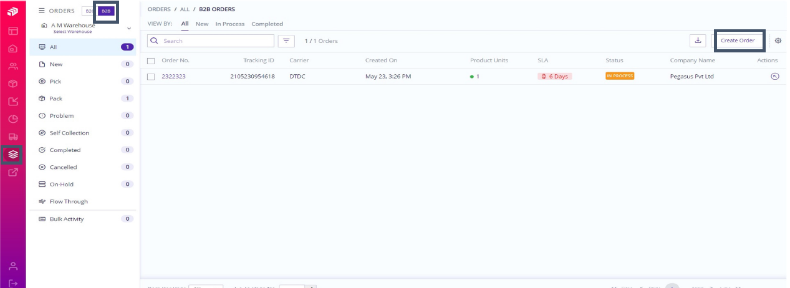Click tracking ID 2105230954618 cell
This screenshot has width=790, height=288.
click(x=252, y=76)
